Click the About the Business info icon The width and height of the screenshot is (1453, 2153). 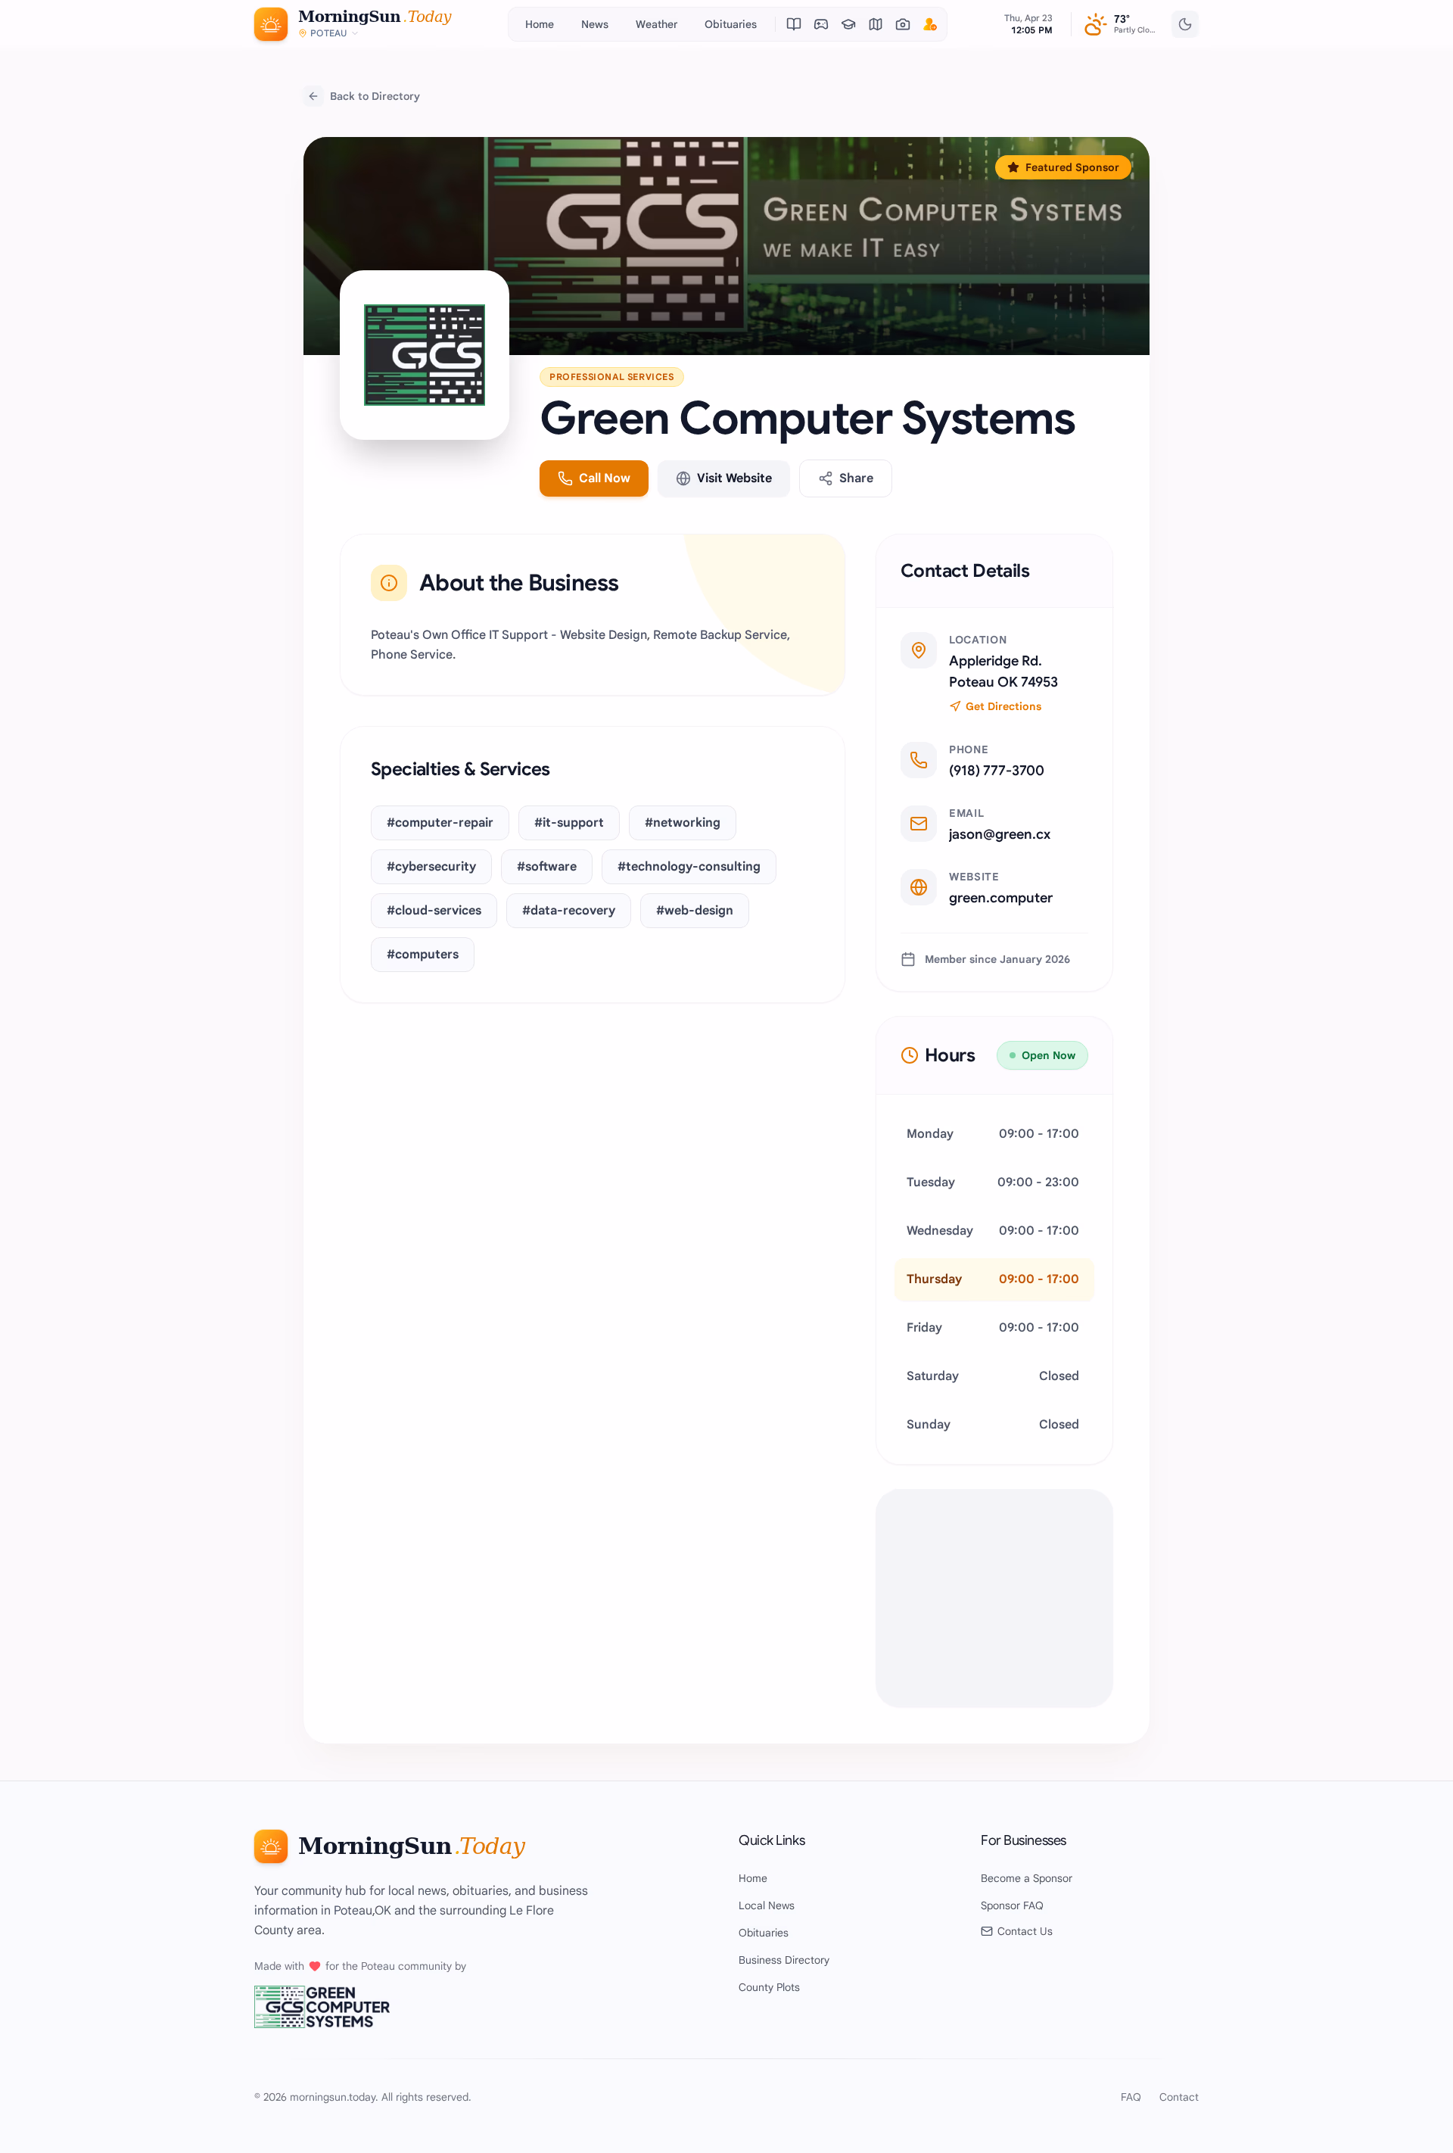(389, 583)
